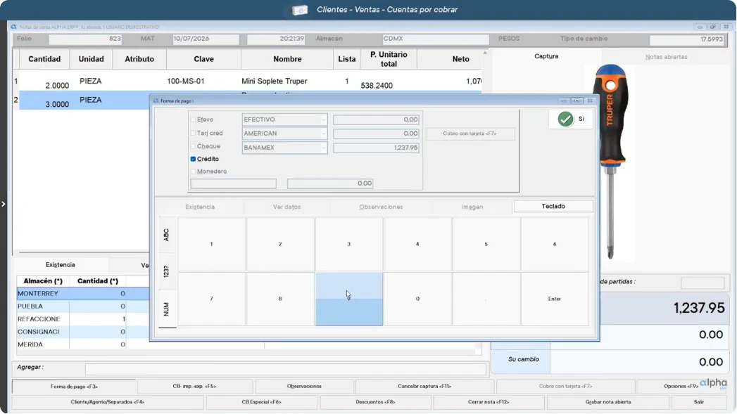
Task: Uncheck the Crédito payment checkbox
Action: click(193, 159)
